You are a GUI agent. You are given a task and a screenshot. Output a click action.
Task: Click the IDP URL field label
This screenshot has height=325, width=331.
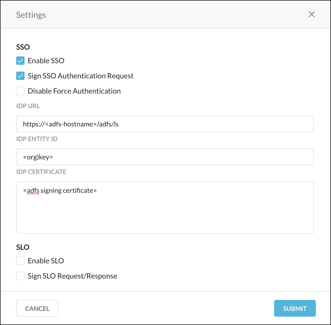28,106
